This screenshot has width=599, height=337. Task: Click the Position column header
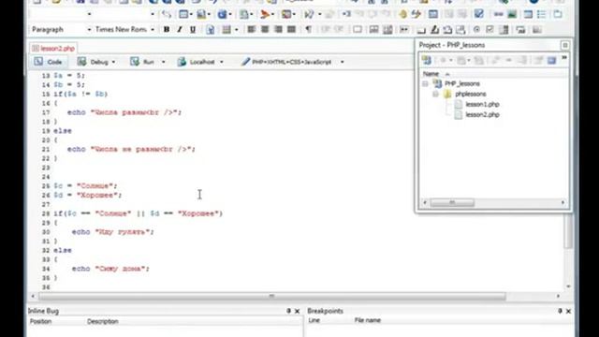pyautogui.click(x=40, y=321)
